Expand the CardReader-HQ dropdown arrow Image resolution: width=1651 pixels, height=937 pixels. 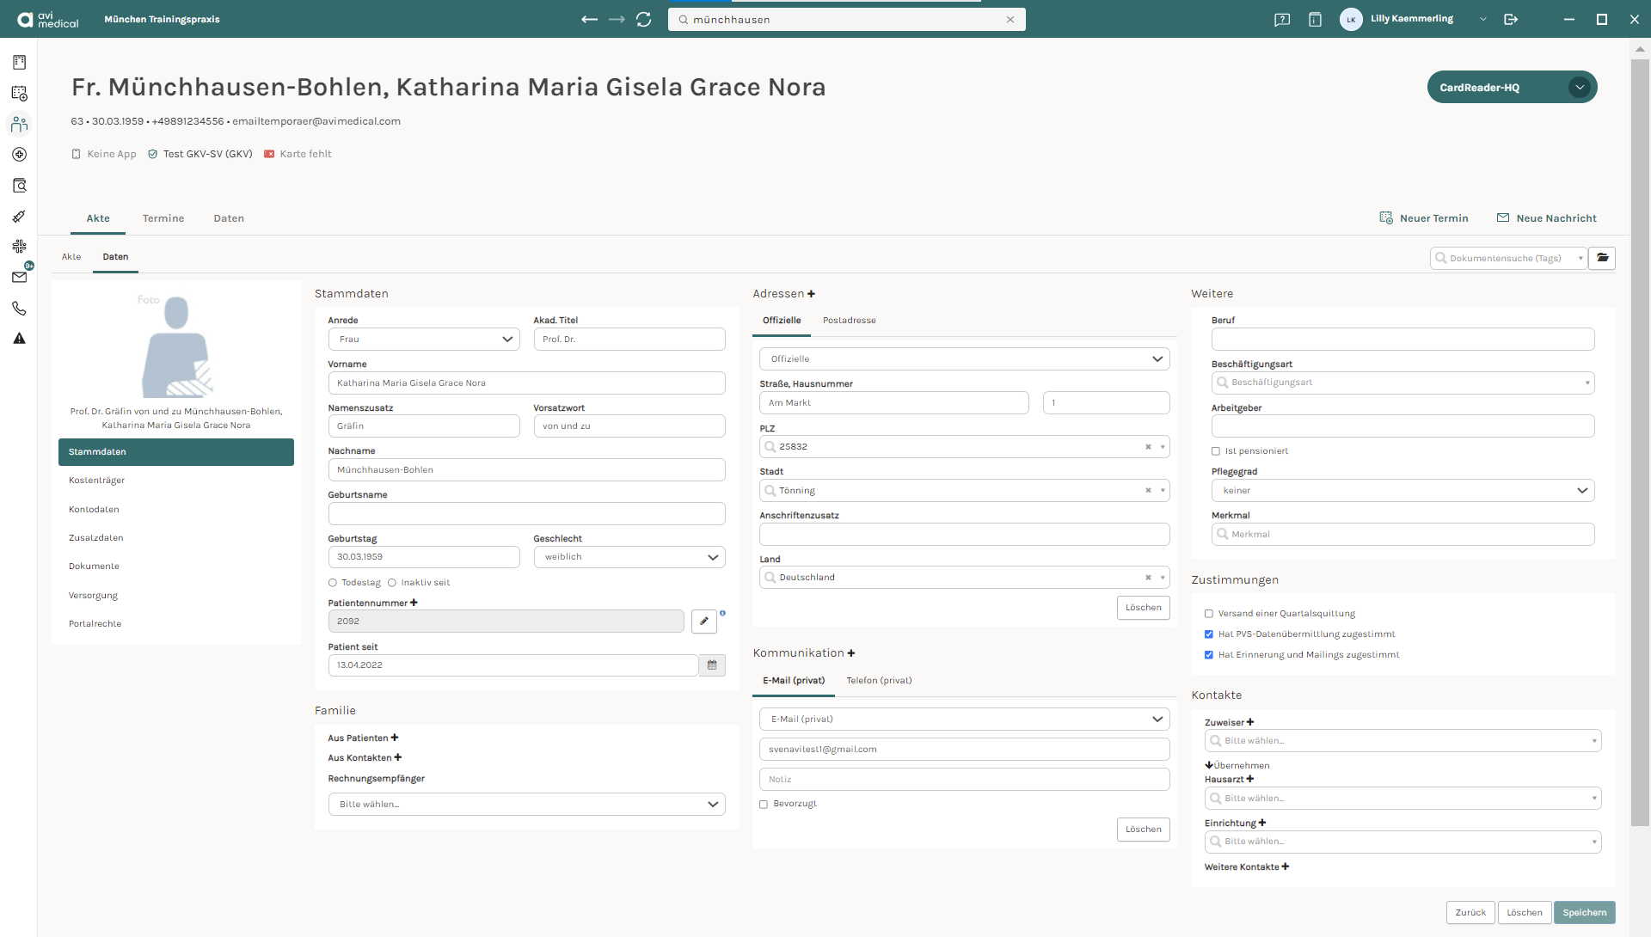[x=1580, y=87]
